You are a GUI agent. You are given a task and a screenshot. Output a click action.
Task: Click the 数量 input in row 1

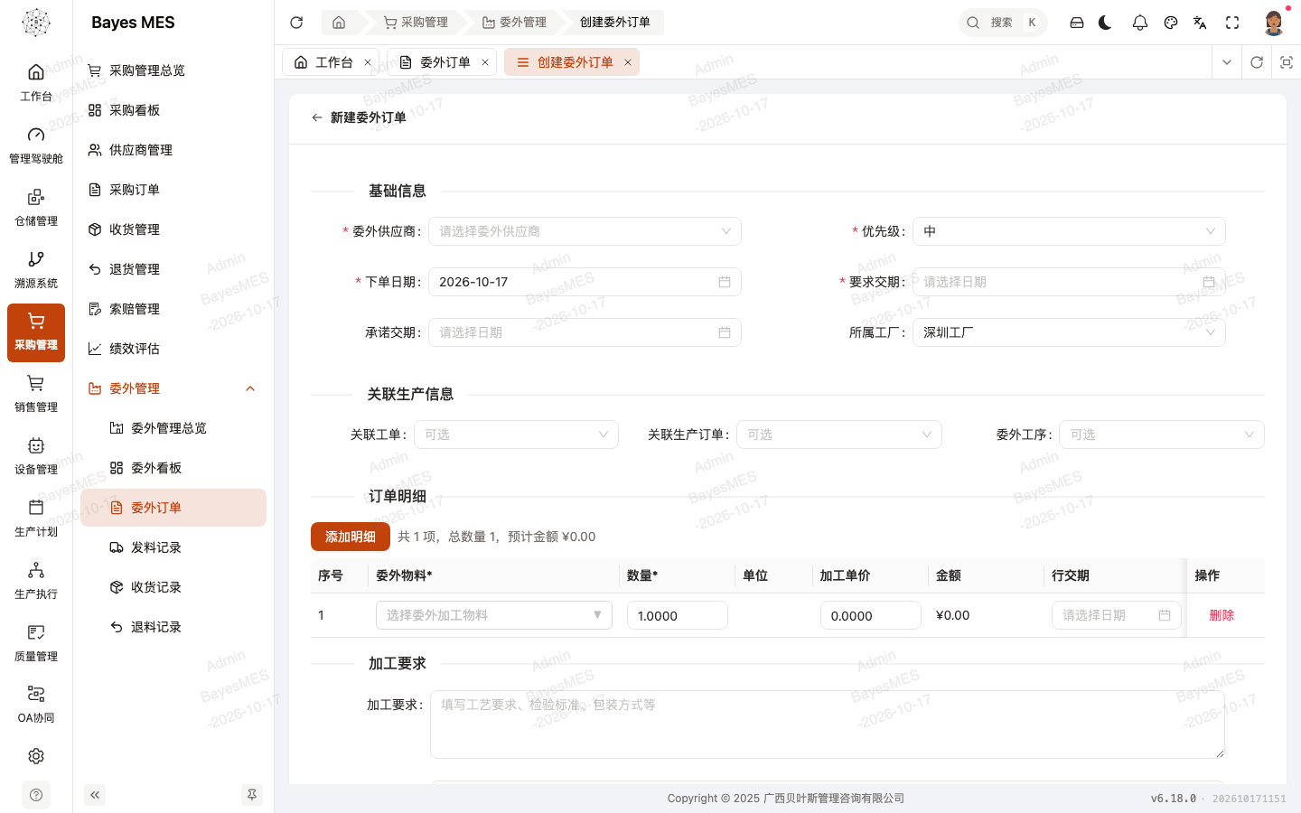point(678,615)
